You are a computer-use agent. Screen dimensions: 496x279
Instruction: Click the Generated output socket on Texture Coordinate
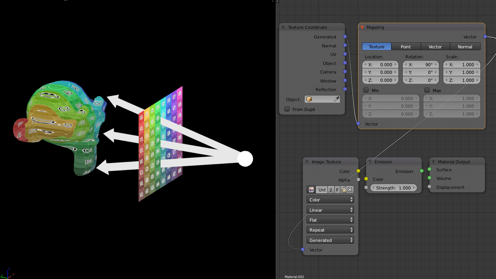345,37
